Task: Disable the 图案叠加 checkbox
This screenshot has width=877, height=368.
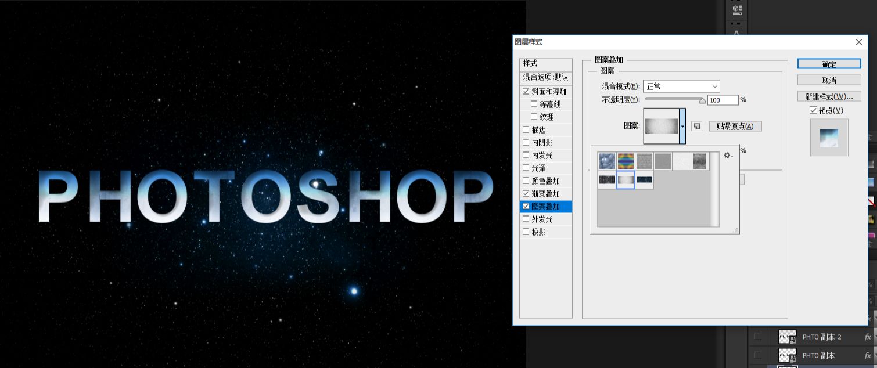Action: pyautogui.click(x=526, y=207)
